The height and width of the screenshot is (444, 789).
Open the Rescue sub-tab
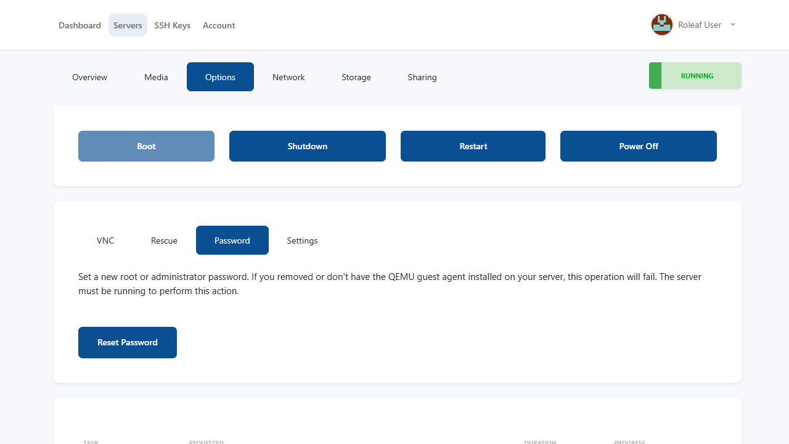(x=164, y=240)
